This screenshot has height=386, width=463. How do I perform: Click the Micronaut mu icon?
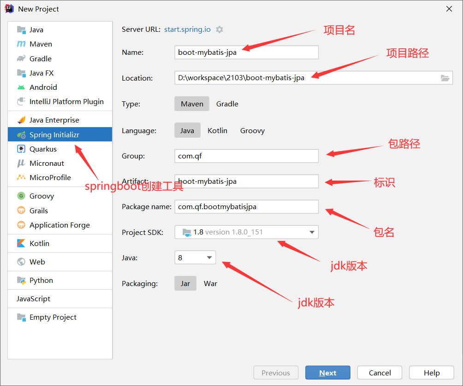[21, 163]
